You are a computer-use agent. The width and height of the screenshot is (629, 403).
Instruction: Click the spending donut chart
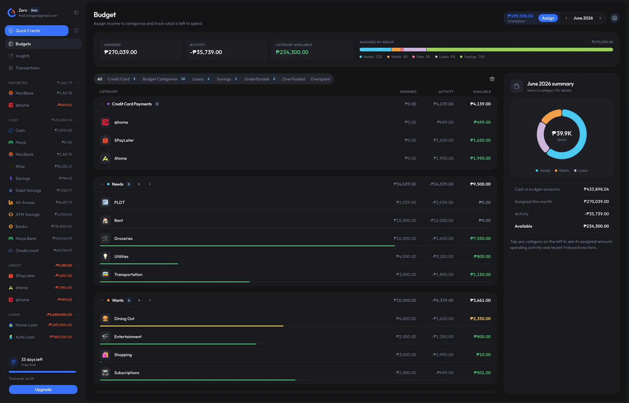pos(562,134)
